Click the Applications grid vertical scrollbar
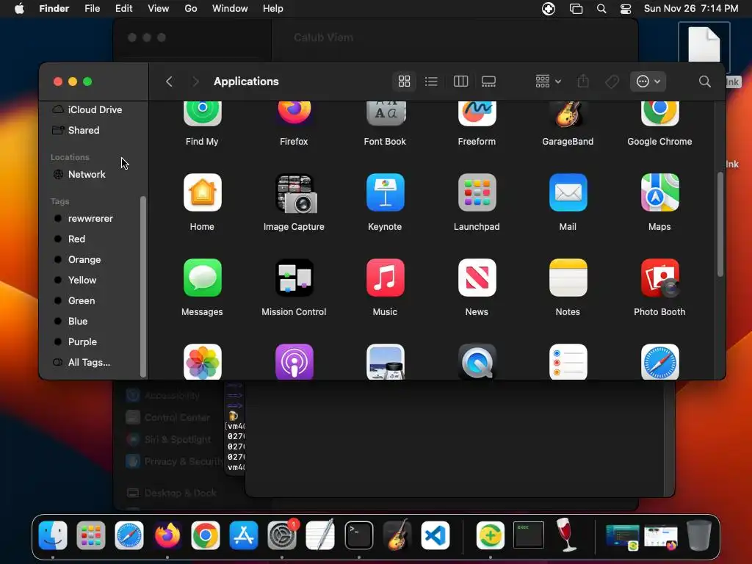Screen dimensions: 752x564 point(720,224)
